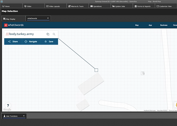This screenshot has width=177, height=126.
Task: Click the search magnifier icon
Action: (x=54, y=34)
